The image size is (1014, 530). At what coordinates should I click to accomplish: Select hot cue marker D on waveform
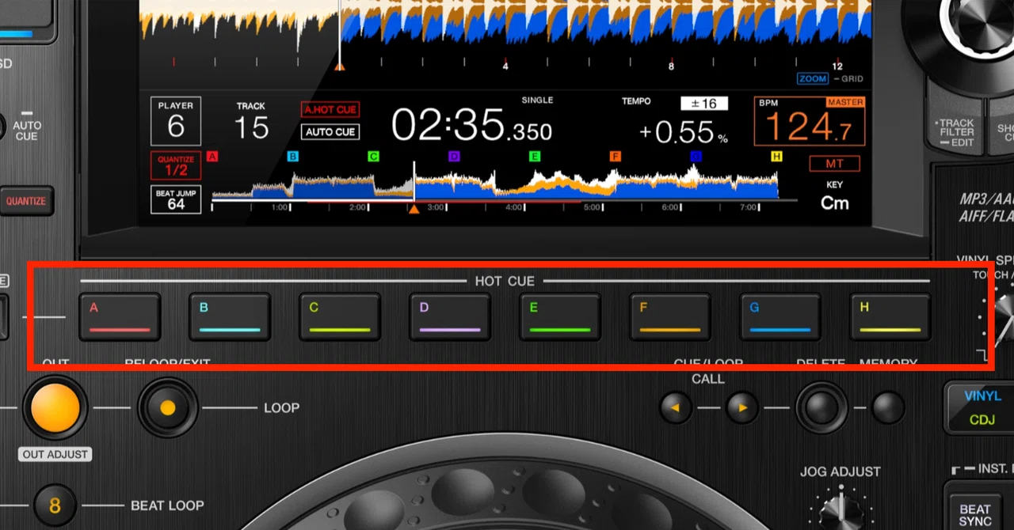454,157
